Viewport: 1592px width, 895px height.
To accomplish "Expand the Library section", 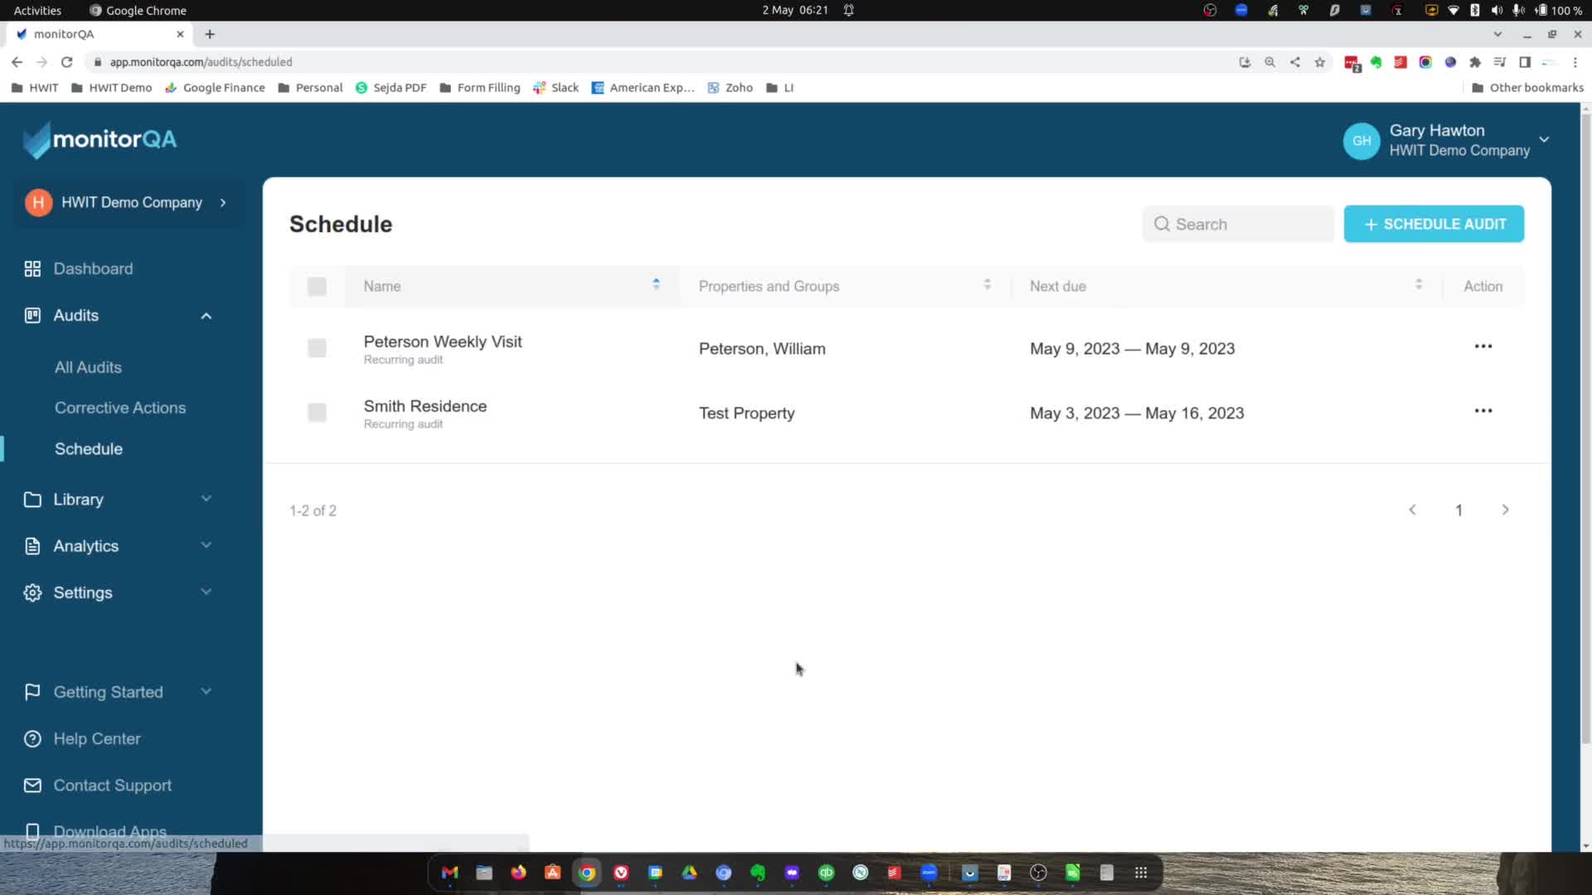I will tap(206, 499).
